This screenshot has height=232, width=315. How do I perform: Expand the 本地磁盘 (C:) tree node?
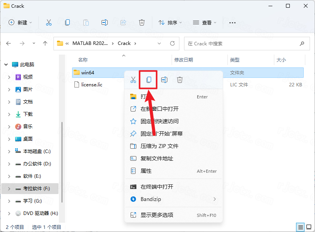point(9,151)
